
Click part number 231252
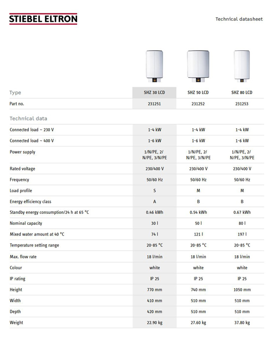pos(198,104)
